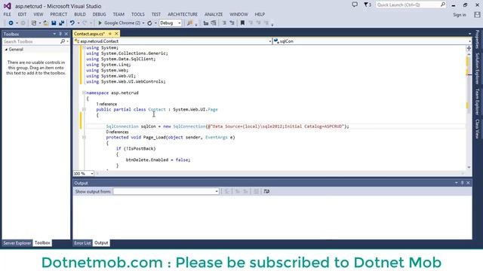This screenshot has width=483, height=271.
Task: Click the Find in Files toolbar icon
Action: click(x=189, y=23)
